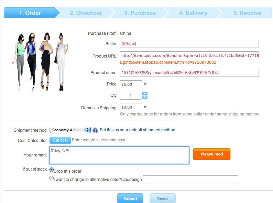Screen dimensions: 273x203
Task: Select the Drop this order option
Action: coord(52,170)
